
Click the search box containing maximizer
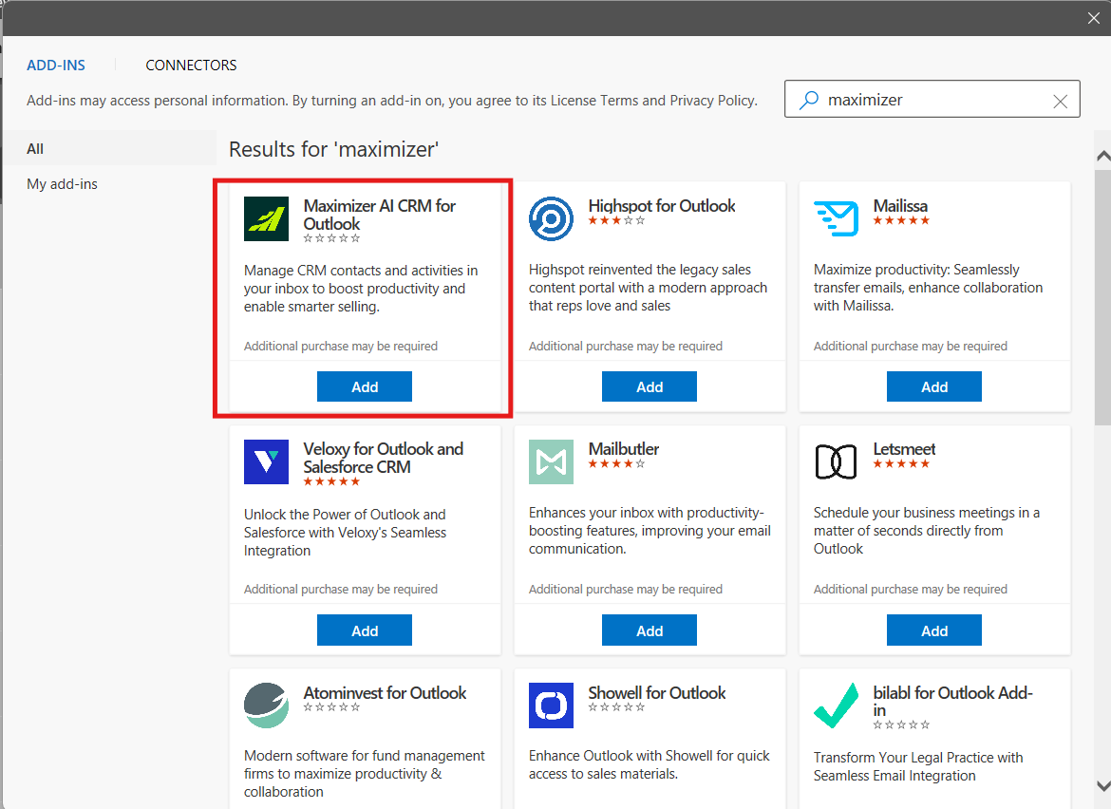click(x=932, y=99)
